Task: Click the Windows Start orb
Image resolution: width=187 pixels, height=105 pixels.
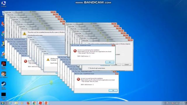Action: [2, 103]
